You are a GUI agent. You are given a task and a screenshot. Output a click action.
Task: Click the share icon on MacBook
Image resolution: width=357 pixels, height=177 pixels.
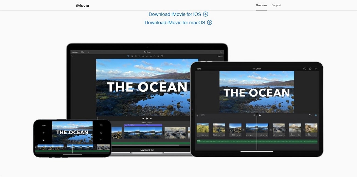pyautogui.click(x=221, y=52)
